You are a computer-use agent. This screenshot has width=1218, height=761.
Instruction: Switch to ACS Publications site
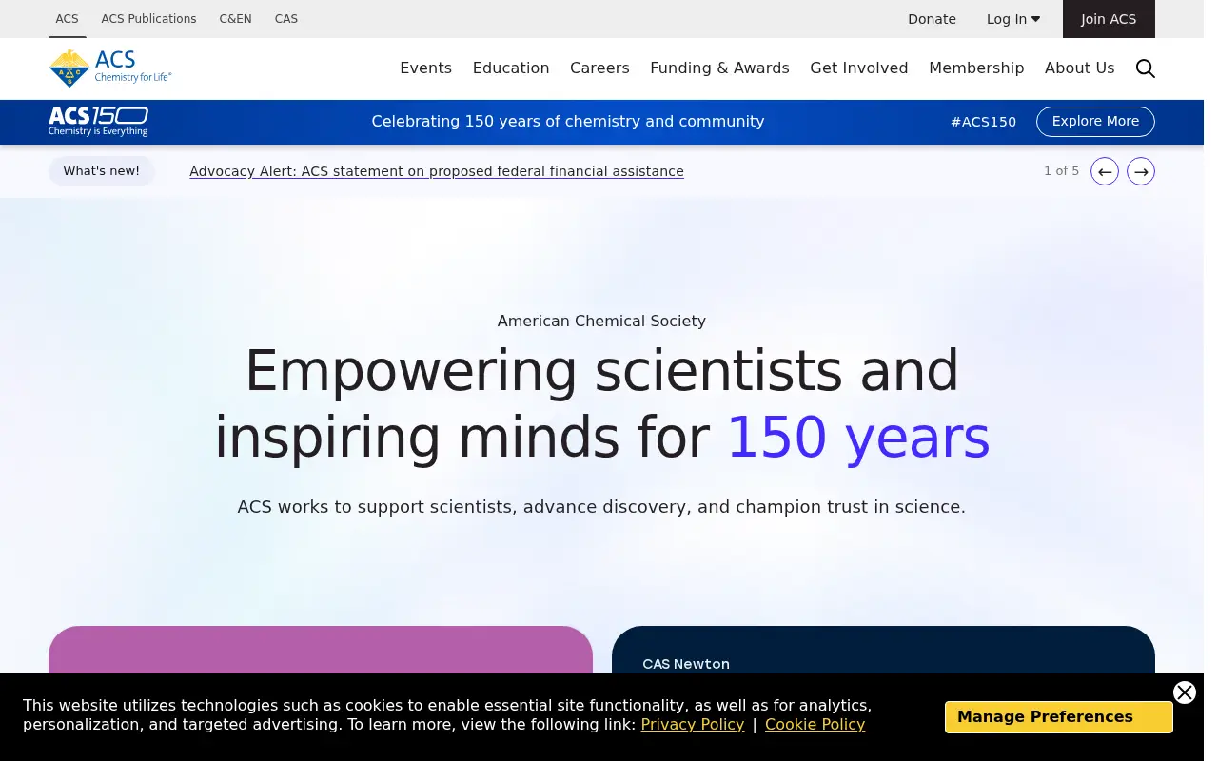click(148, 19)
